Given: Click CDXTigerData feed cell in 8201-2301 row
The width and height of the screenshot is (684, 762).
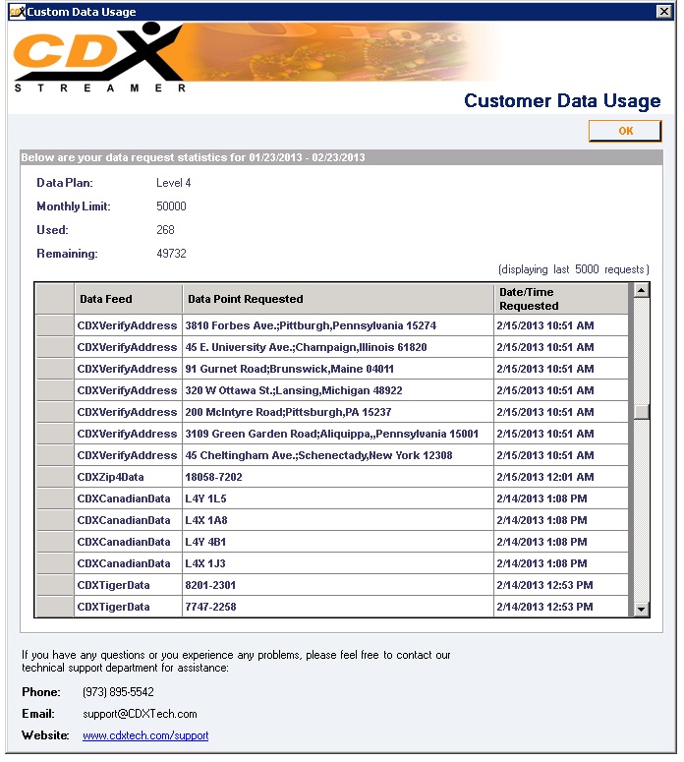Looking at the screenshot, I should [x=128, y=585].
